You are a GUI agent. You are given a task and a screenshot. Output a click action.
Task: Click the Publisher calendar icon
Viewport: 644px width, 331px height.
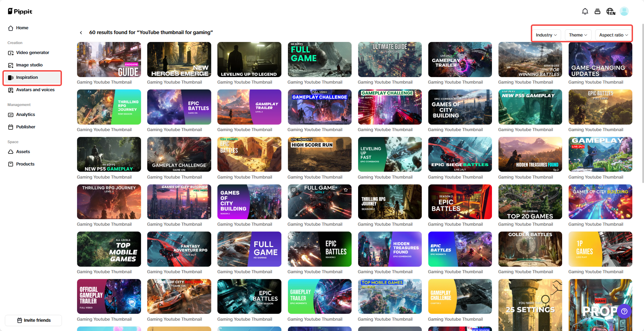tap(11, 127)
